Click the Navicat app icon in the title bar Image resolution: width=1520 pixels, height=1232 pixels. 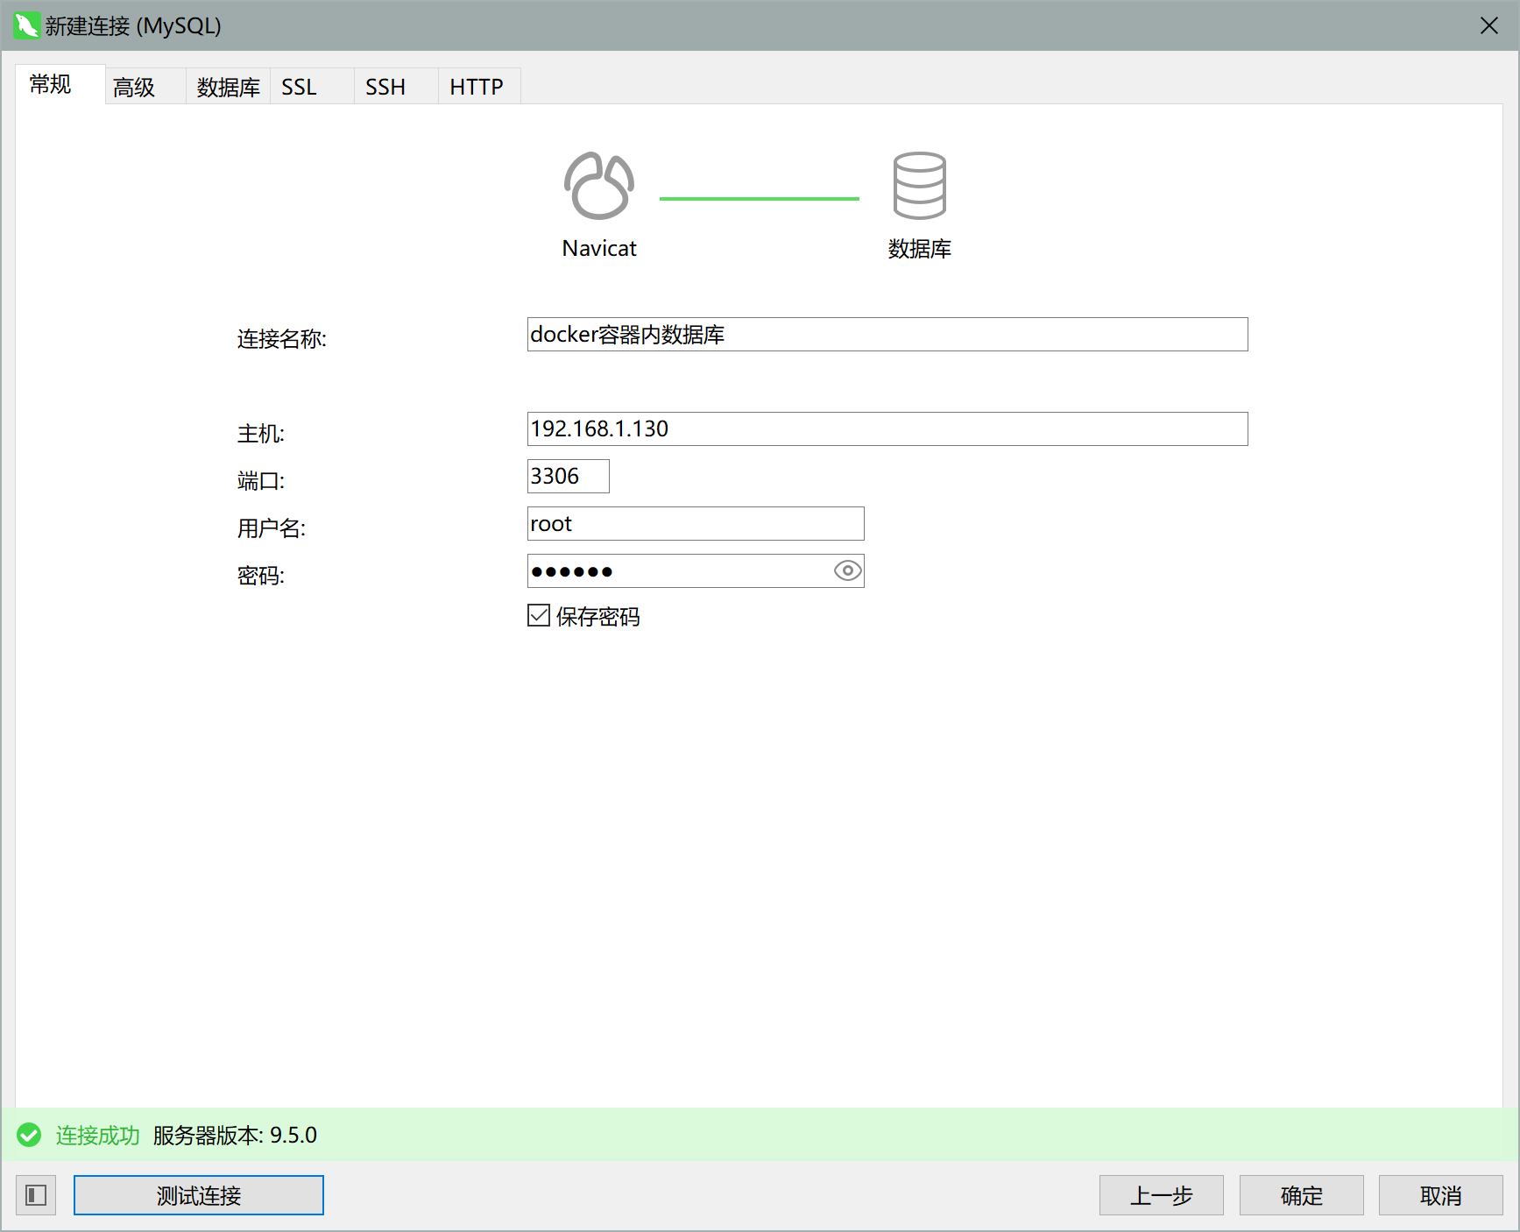point(26,25)
